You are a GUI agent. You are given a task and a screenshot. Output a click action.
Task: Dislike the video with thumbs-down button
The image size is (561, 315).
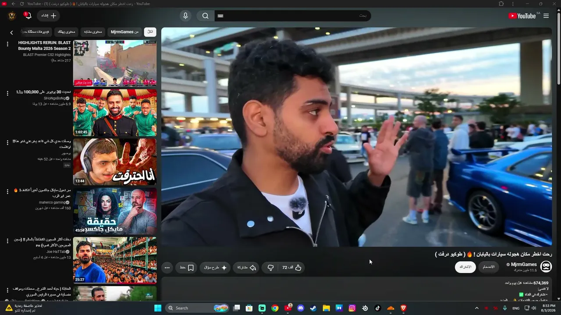point(270,267)
